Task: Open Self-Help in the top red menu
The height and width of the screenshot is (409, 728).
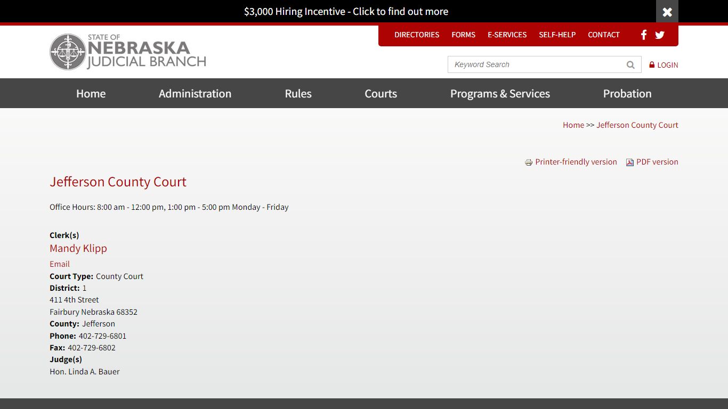Action: pos(557,35)
